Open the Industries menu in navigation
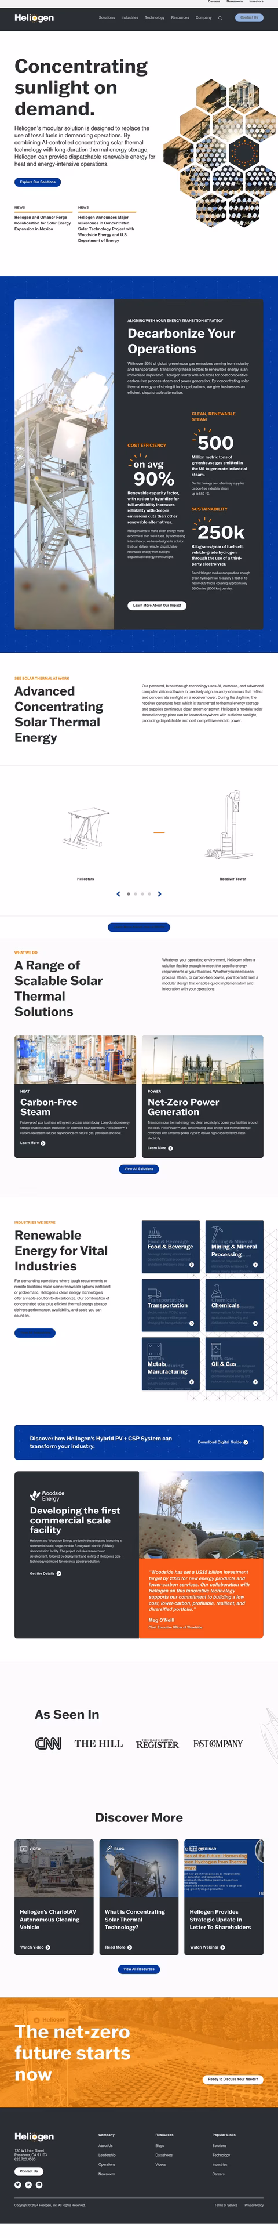Image resolution: width=278 pixels, height=2238 pixels. click(x=130, y=17)
